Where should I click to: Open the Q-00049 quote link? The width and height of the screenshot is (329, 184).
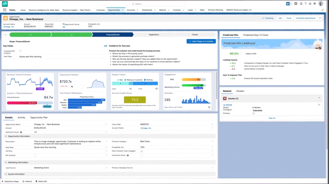[227, 105]
